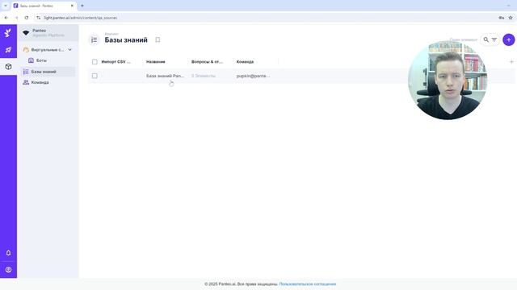This screenshot has width=517, height=290.
Task: Check the База знаний Pan... row checkbox
Action: click(x=95, y=76)
